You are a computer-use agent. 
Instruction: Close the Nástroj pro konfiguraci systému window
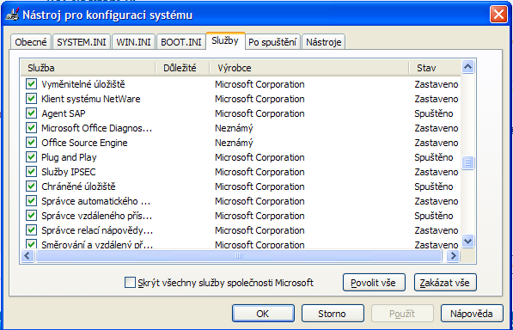[x=498, y=15]
